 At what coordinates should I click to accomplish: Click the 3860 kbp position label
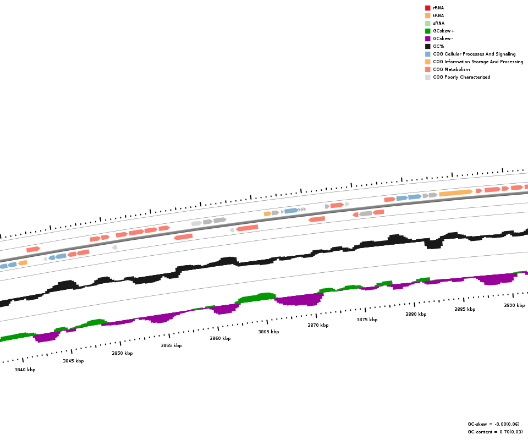pyautogui.click(x=220, y=338)
